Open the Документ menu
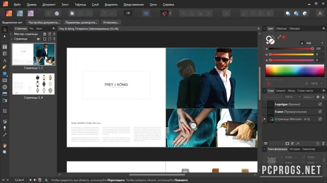The width and height of the screenshot is (327, 183). [49, 4]
